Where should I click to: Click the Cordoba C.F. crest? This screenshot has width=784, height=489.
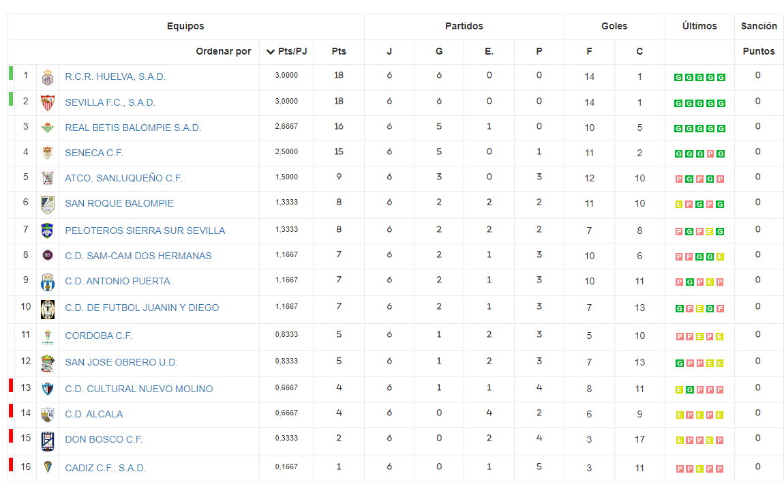tap(48, 336)
